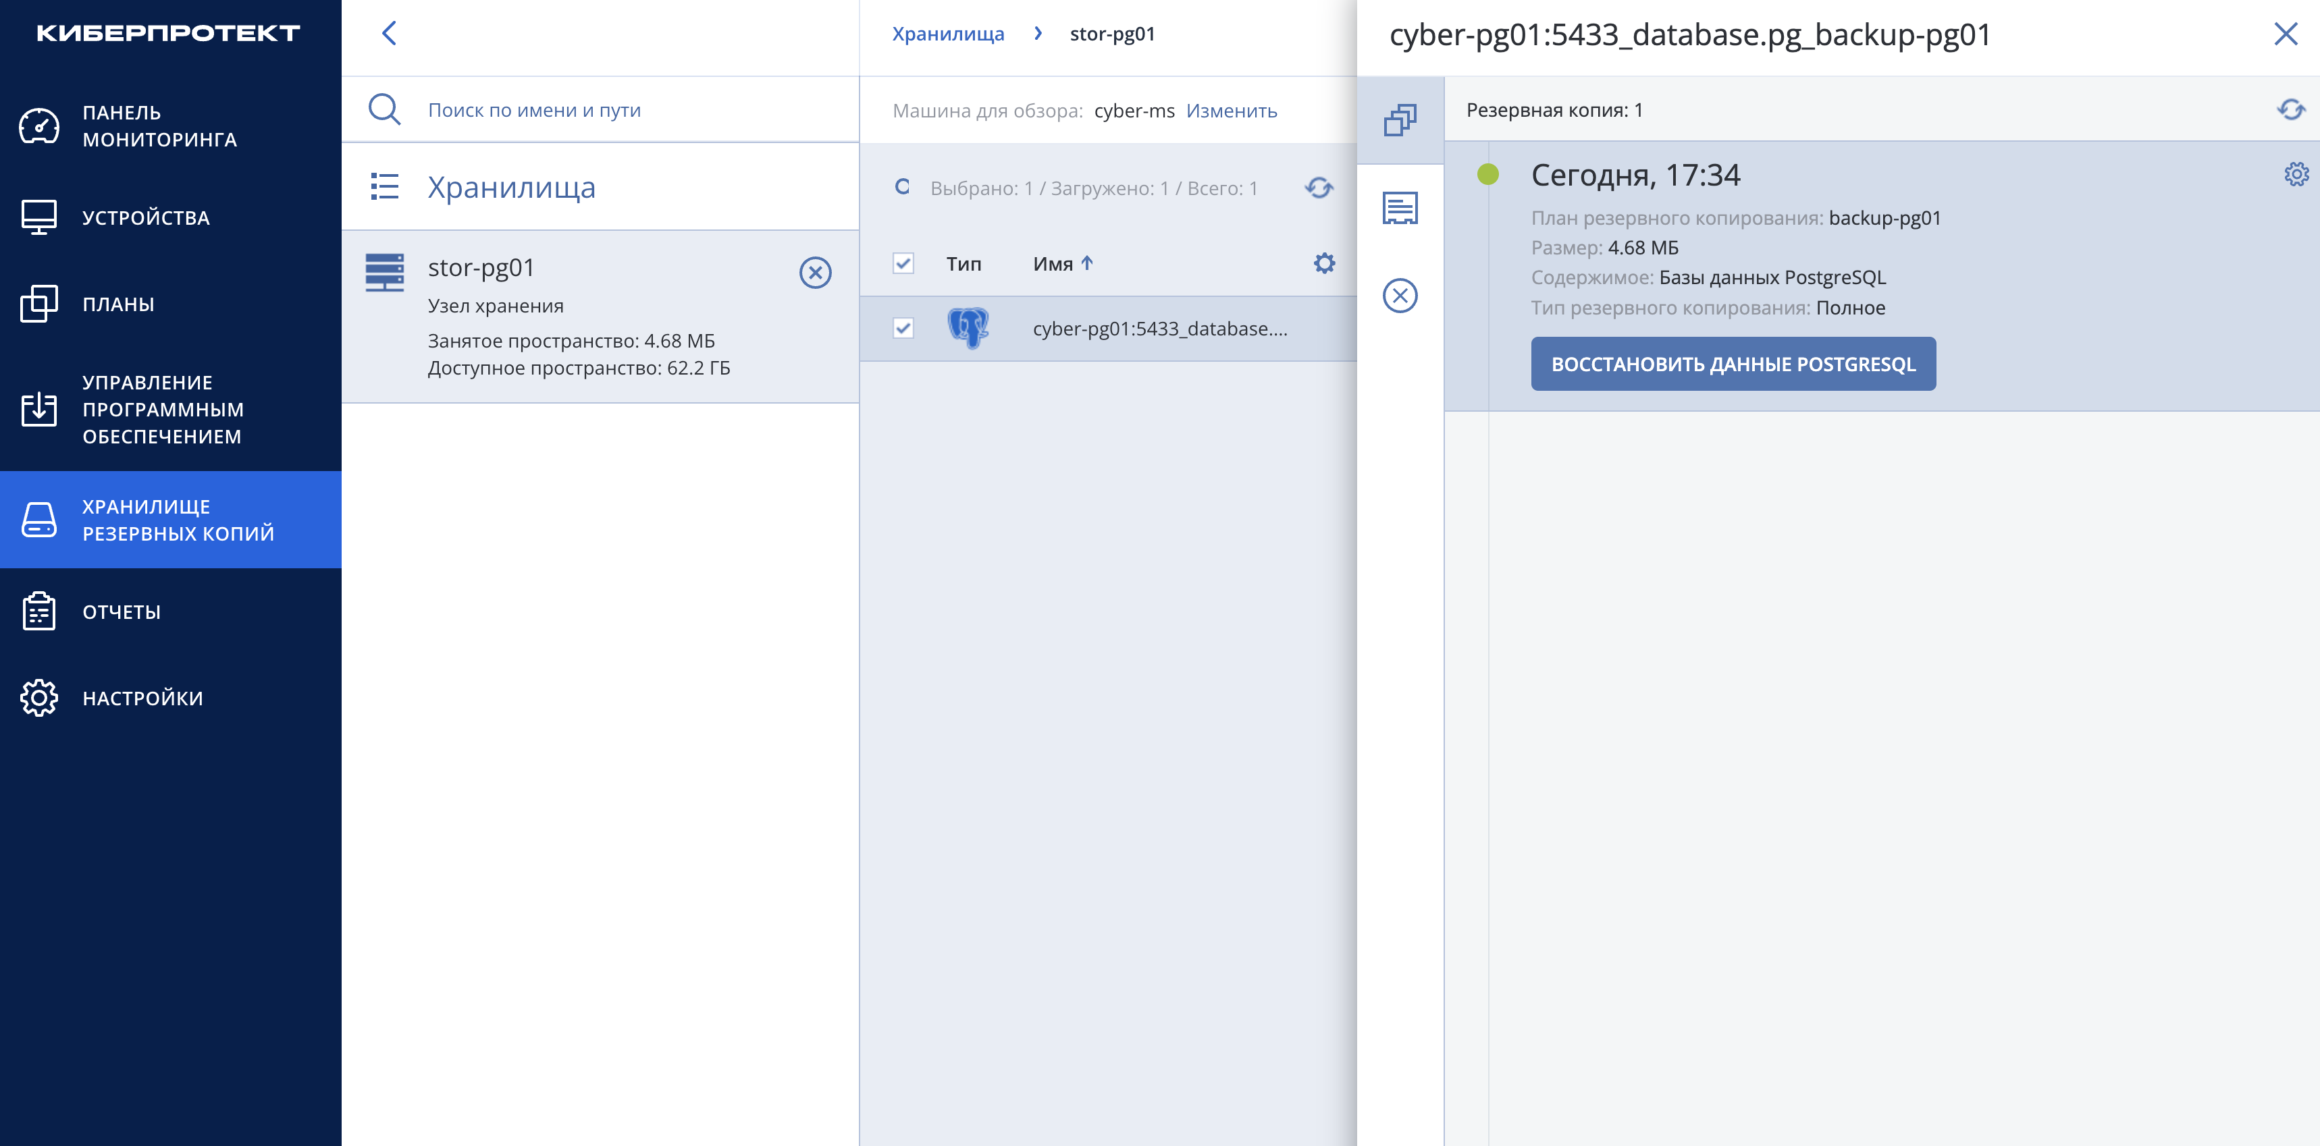Open the backup details list icon

[1400, 208]
